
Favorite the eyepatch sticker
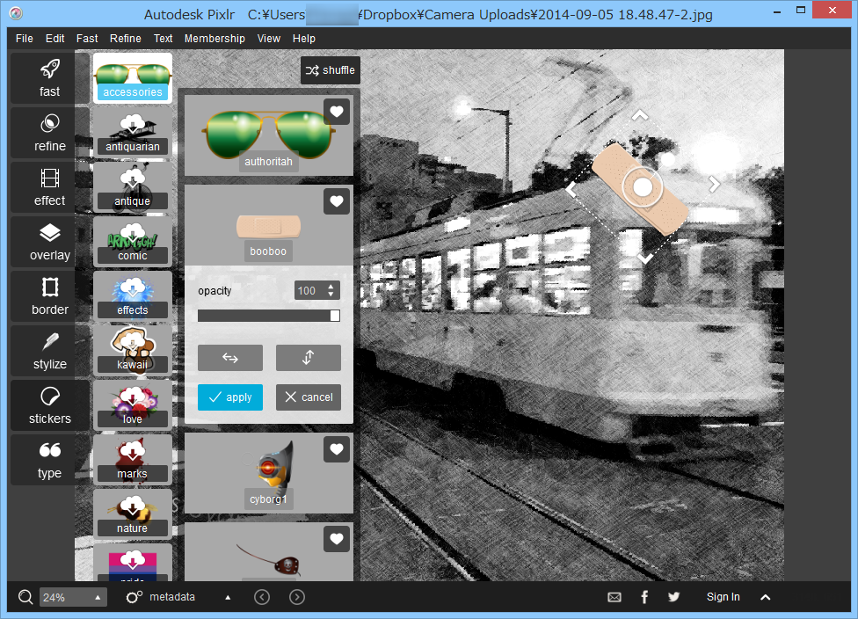(x=337, y=539)
